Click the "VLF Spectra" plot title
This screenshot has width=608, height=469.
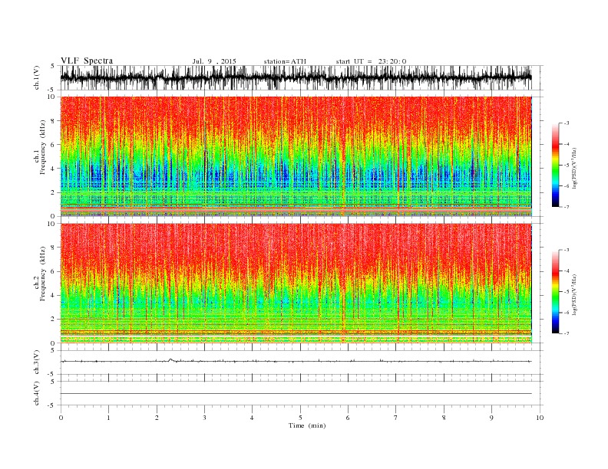pyautogui.click(x=87, y=61)
